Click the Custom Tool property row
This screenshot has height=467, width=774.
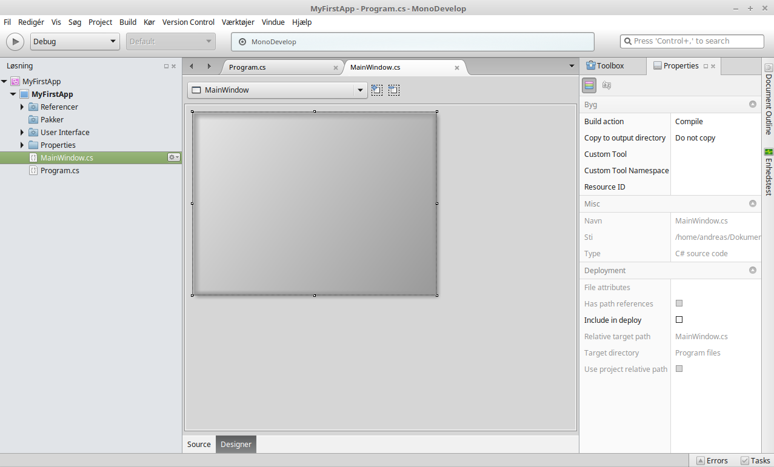click(670, 154)
